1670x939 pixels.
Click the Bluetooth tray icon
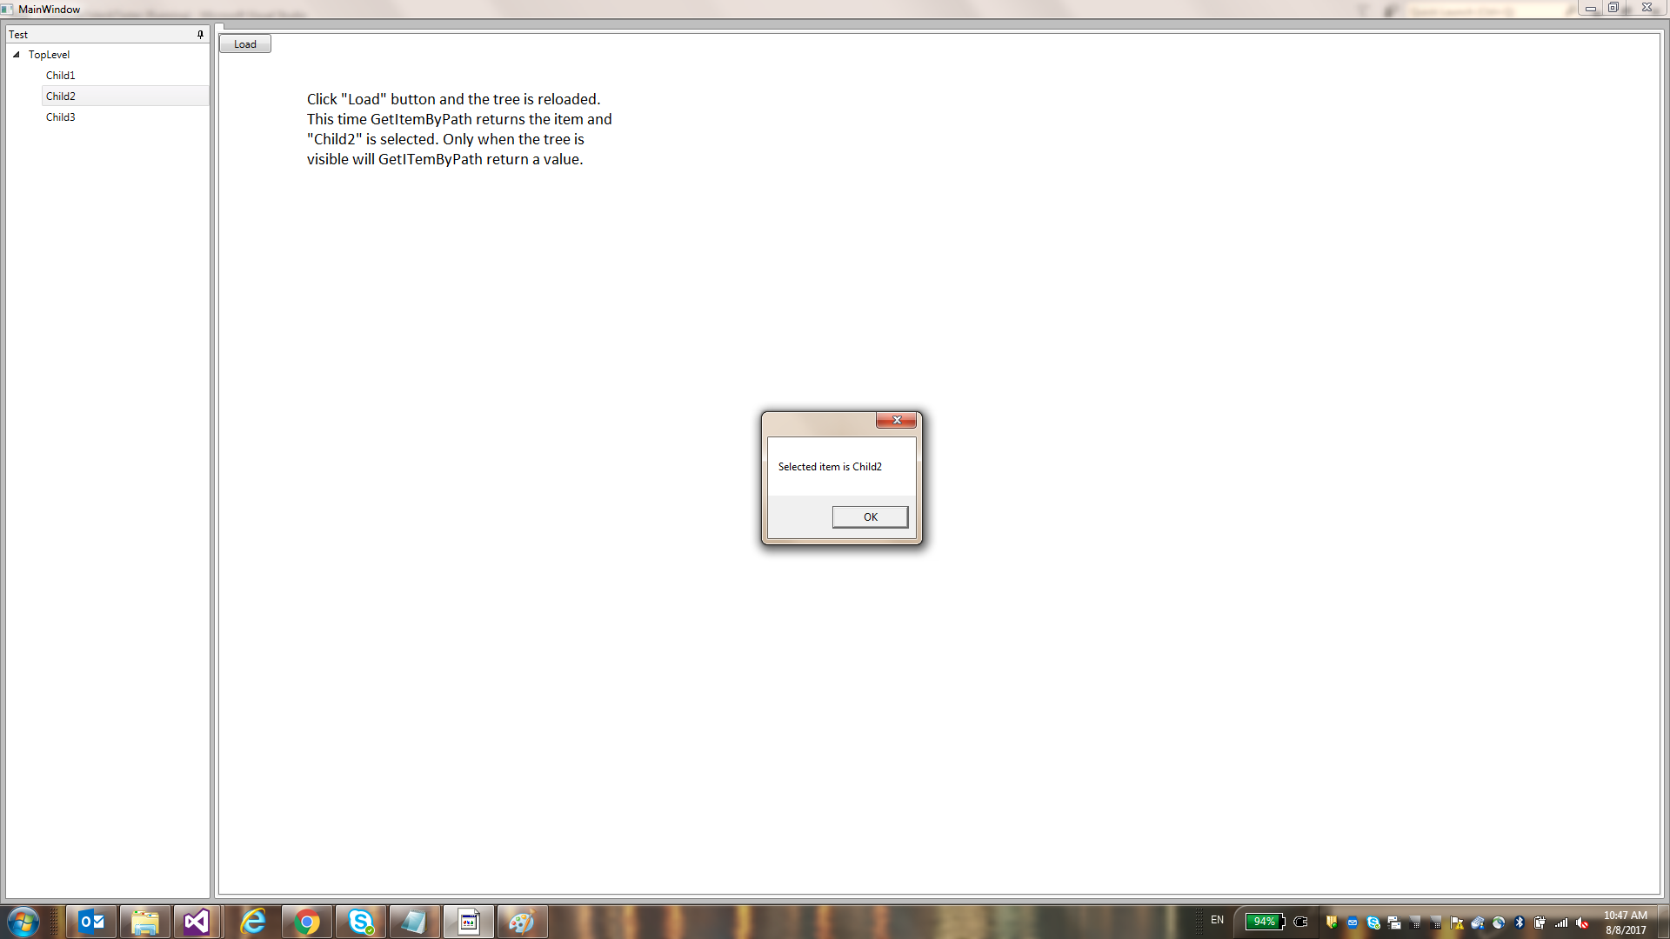[1520, 922]
